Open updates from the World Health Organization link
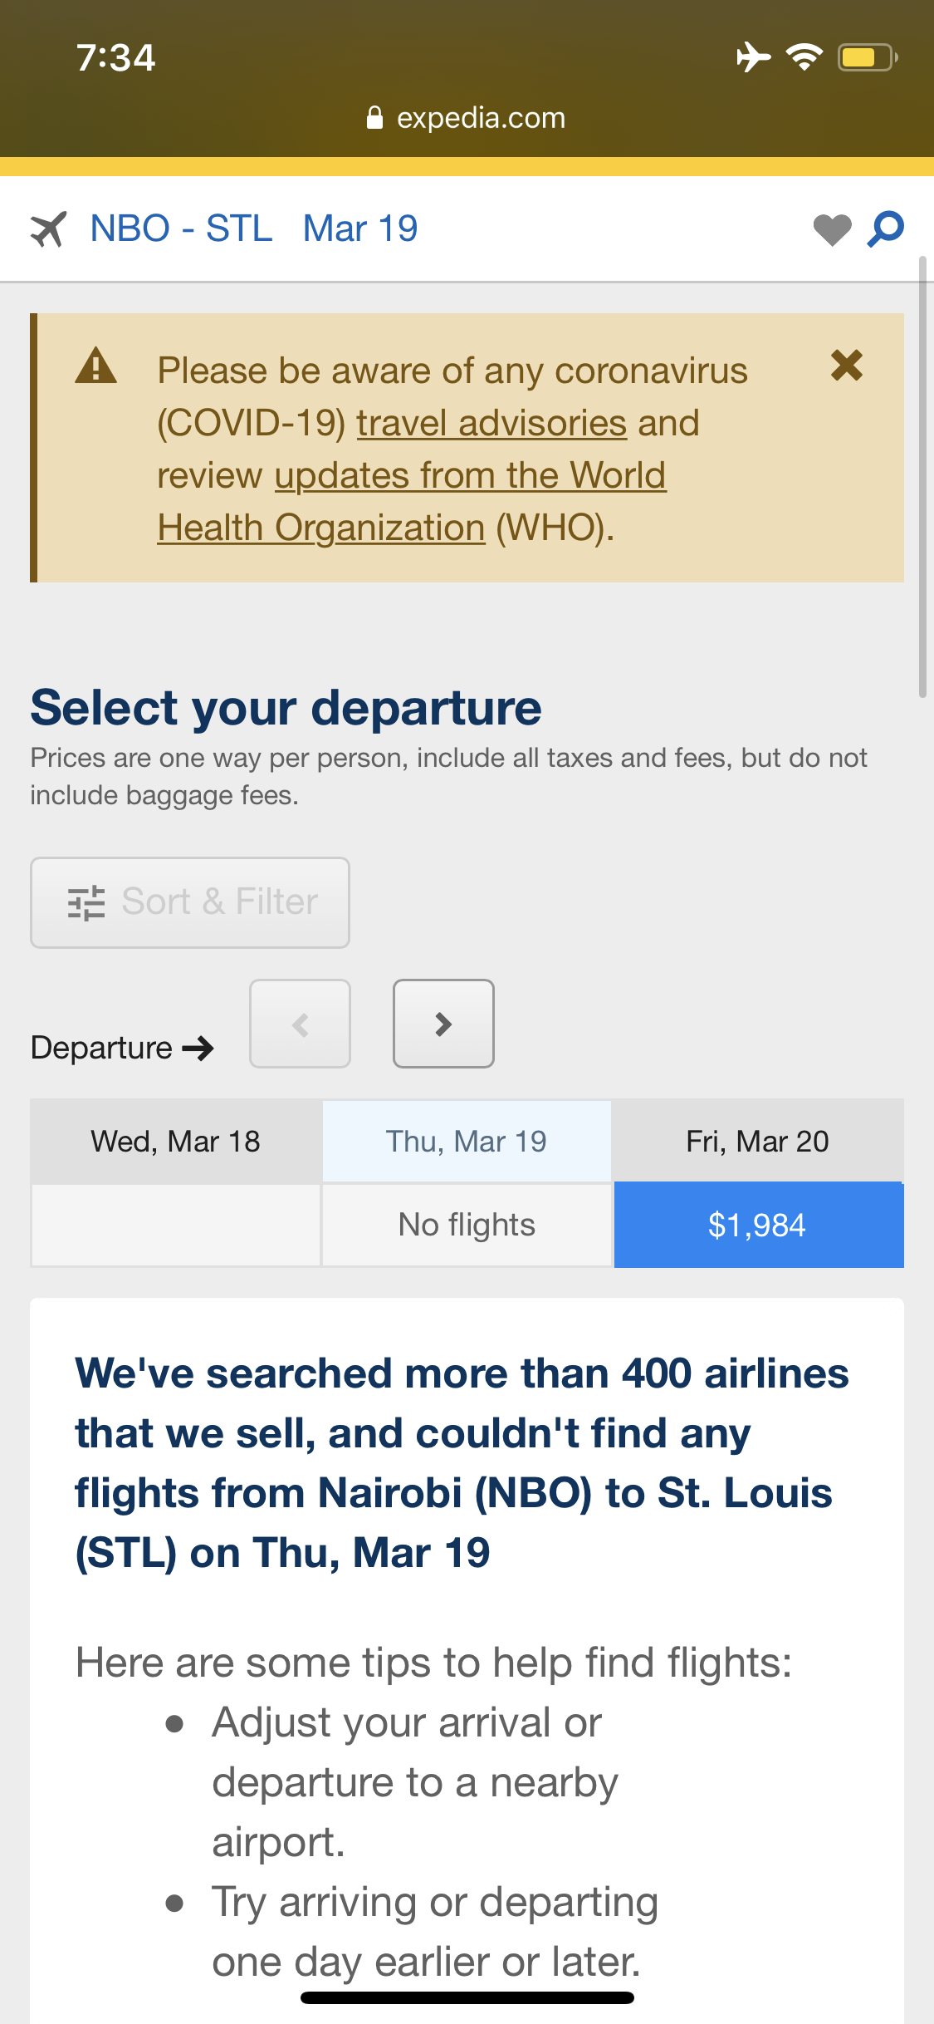The width and height of the screenshot is (934, 2024). click(x=412, y=501)
